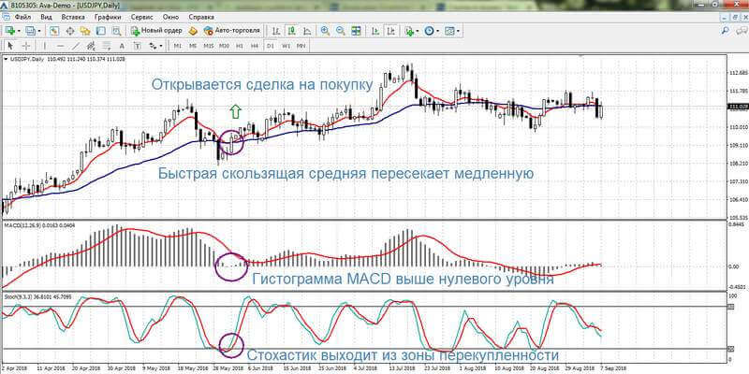Select the M30 timeframe

click(224, 46)
